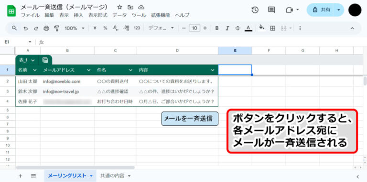Image resolution: width=367 pixels, height=182 pixels.
Task: Open the メールアドレス column filter arrow
Action: coord(89,70)
